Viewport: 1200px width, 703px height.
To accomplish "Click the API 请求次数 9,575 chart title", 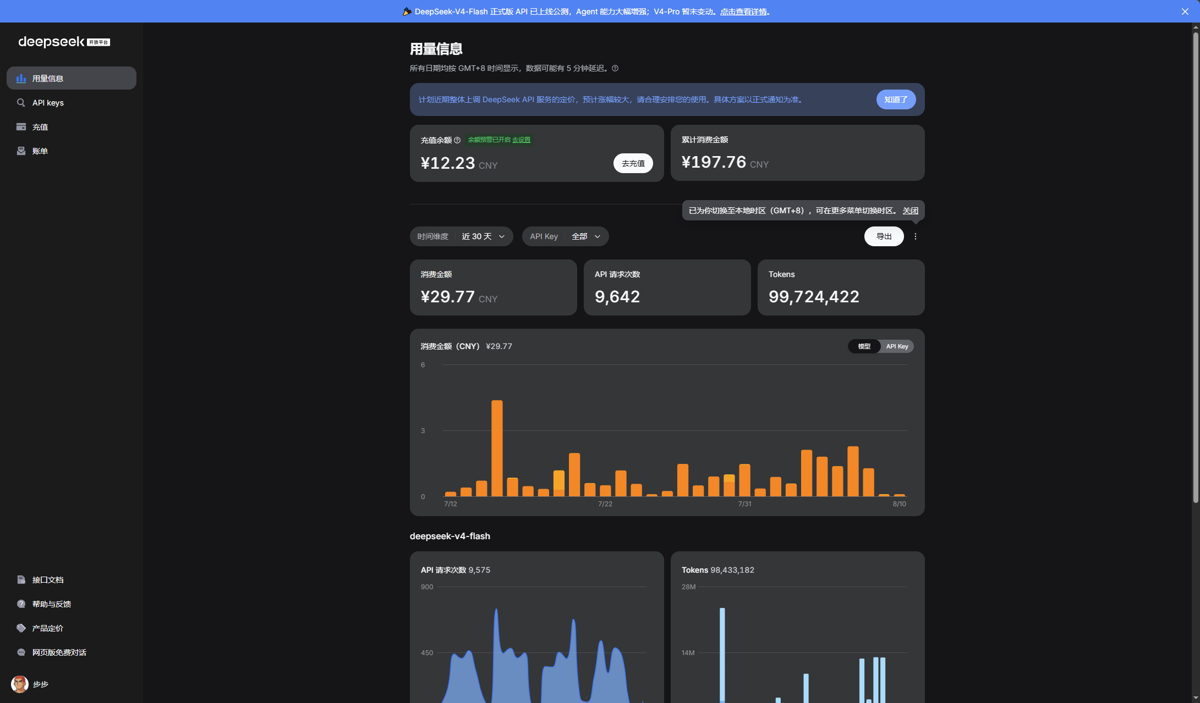I will [456, 570].
